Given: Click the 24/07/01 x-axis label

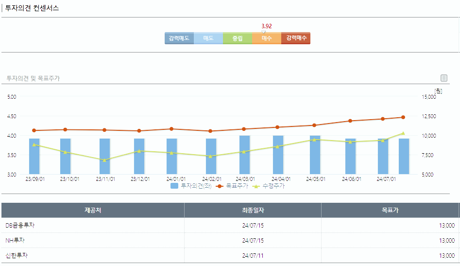Looking at the screenshot, I should coord(386,179).
